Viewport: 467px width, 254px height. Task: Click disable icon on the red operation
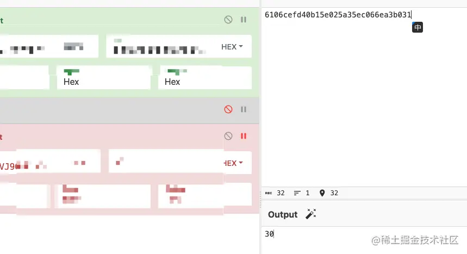(228, 136)
